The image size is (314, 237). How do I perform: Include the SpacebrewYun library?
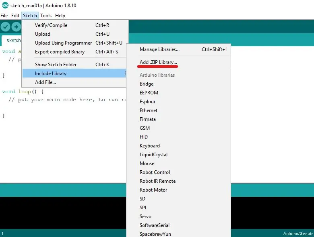pos(179,234)
